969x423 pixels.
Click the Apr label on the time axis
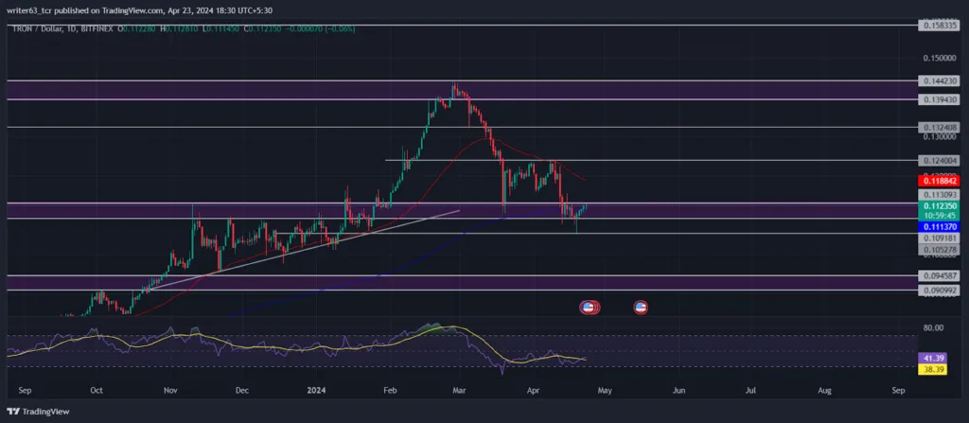(532, 391)
